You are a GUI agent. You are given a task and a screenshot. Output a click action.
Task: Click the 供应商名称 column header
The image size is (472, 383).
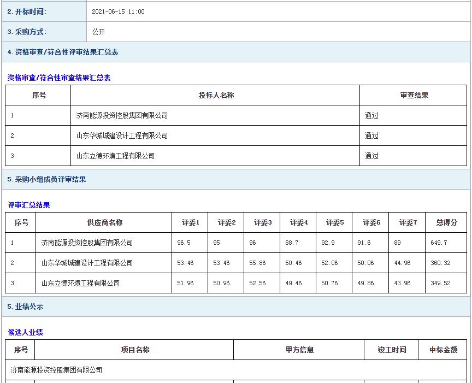105,223
